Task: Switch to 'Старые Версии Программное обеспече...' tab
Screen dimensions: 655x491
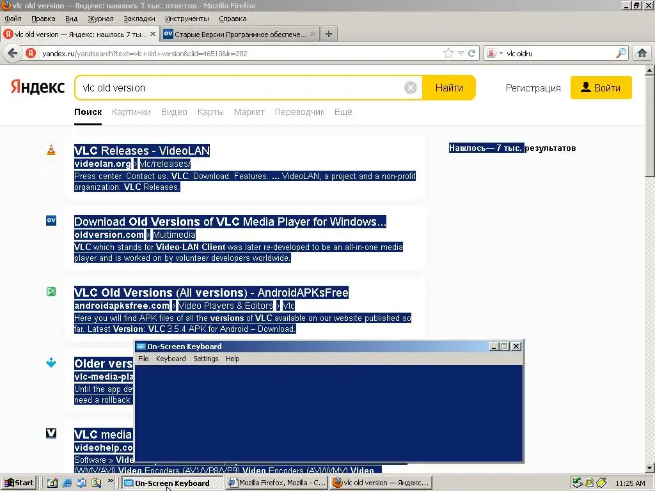Action: point(241,34)
